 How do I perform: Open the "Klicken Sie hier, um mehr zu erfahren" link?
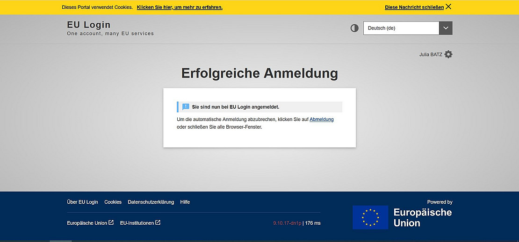tap(180, 7)
